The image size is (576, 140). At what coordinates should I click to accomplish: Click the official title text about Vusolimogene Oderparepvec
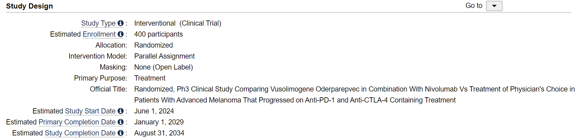(x=354, y=95)
